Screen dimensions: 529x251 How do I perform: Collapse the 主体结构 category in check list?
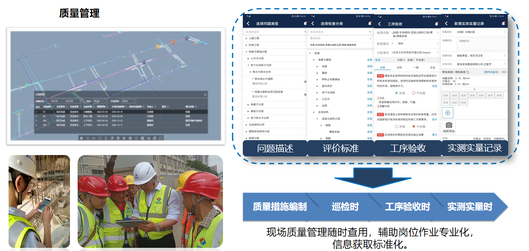point(314,112)
